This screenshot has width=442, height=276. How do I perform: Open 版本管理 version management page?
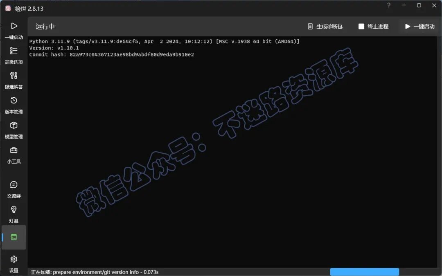[14, 105]
